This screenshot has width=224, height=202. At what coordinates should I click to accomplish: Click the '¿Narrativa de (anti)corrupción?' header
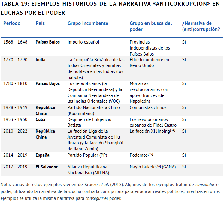201,26
